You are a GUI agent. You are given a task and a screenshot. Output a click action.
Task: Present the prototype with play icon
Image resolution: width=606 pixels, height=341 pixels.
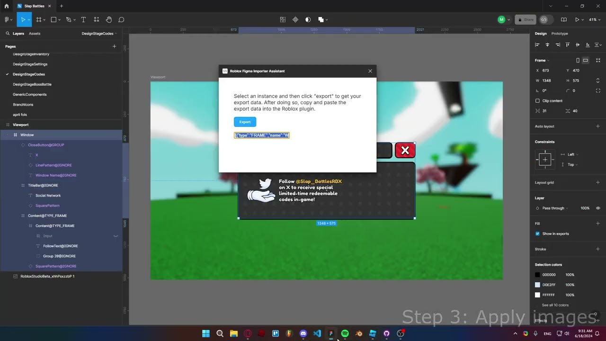577,19
